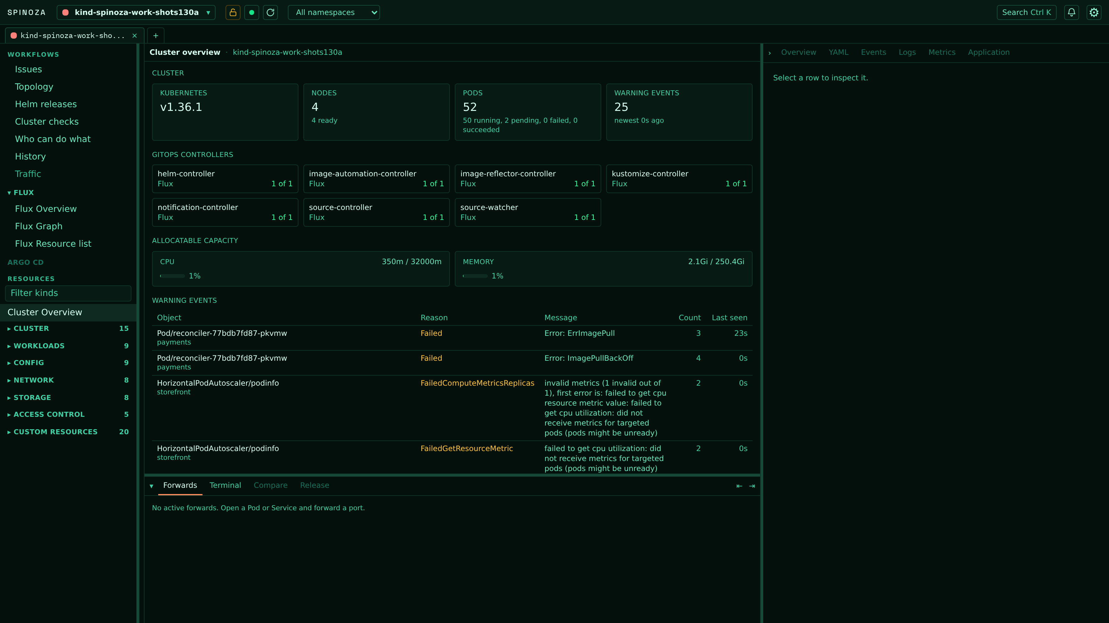Expand the CUSTOM RESOURCES group

point(68,432)
